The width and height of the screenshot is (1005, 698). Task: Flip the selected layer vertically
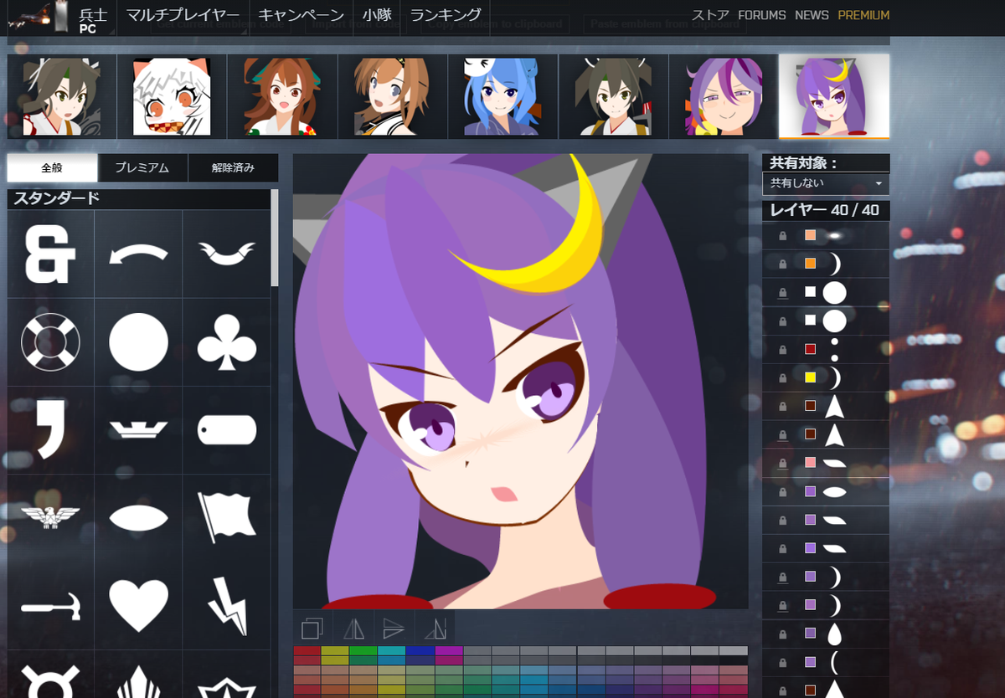(394, 628)
